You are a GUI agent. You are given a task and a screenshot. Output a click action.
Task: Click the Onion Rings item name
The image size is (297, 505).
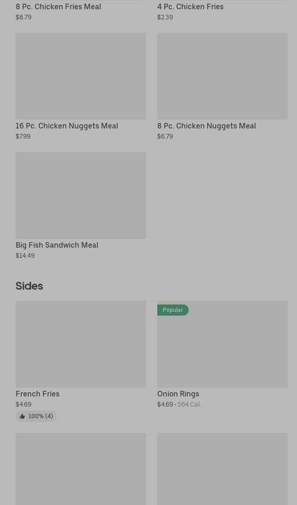coord(178,394)
